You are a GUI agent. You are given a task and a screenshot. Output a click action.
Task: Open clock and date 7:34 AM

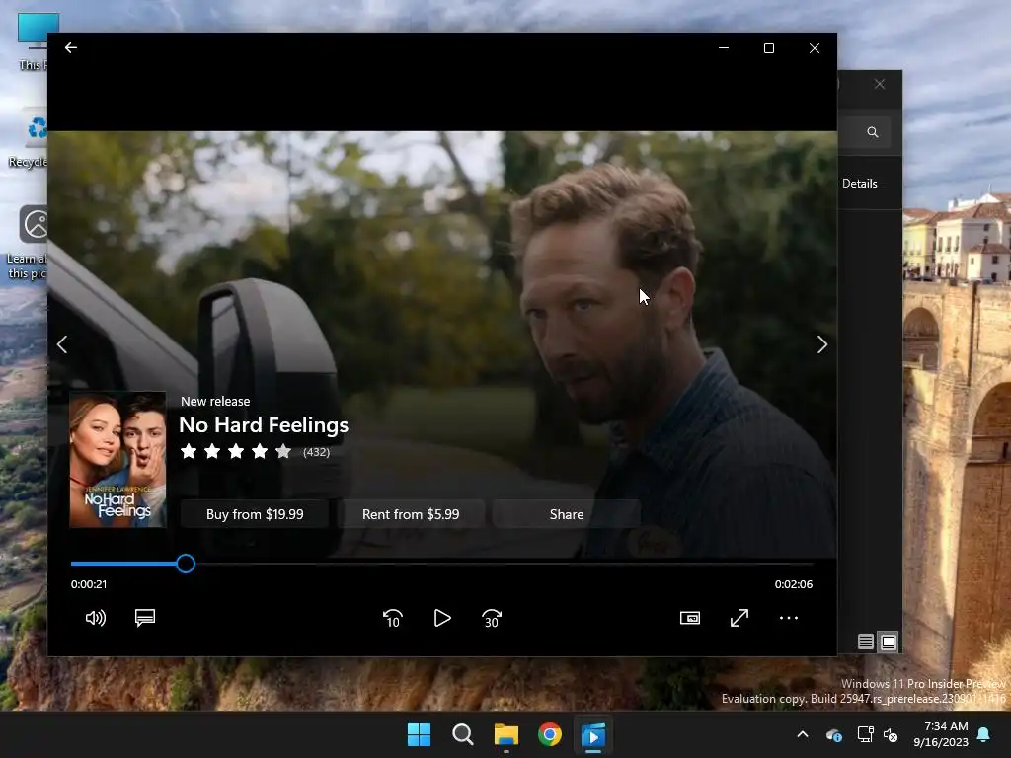(941, 734)
